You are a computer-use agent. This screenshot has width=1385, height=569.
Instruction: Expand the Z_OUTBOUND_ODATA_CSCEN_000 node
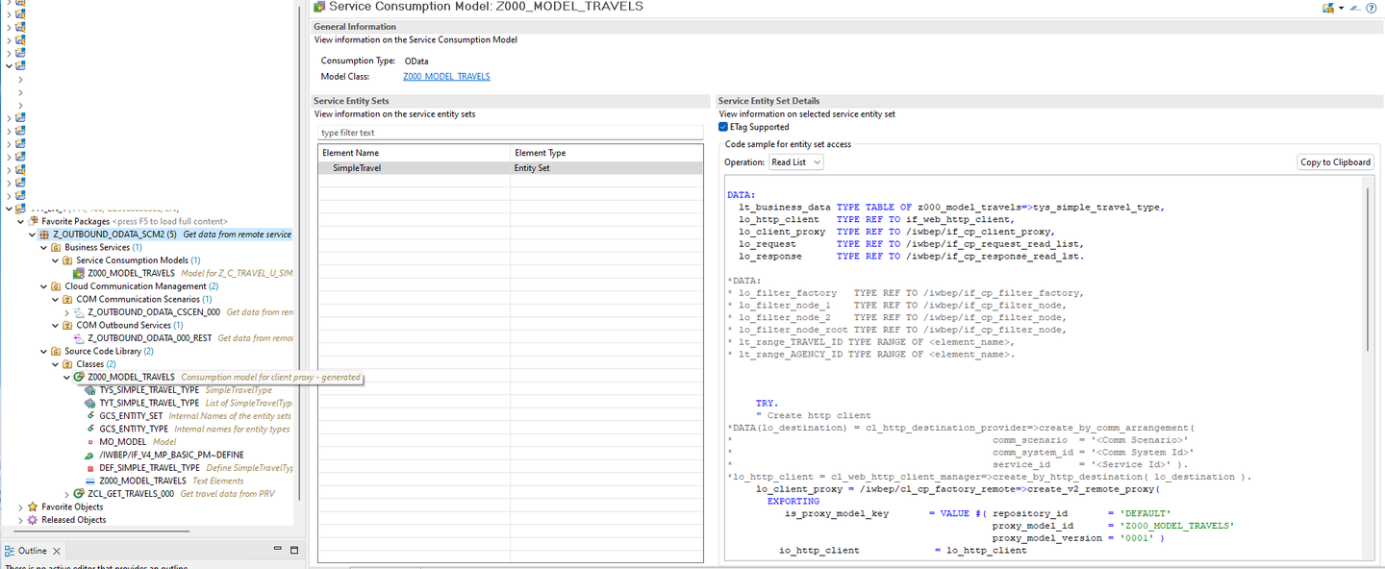click(x=67, y=312)
